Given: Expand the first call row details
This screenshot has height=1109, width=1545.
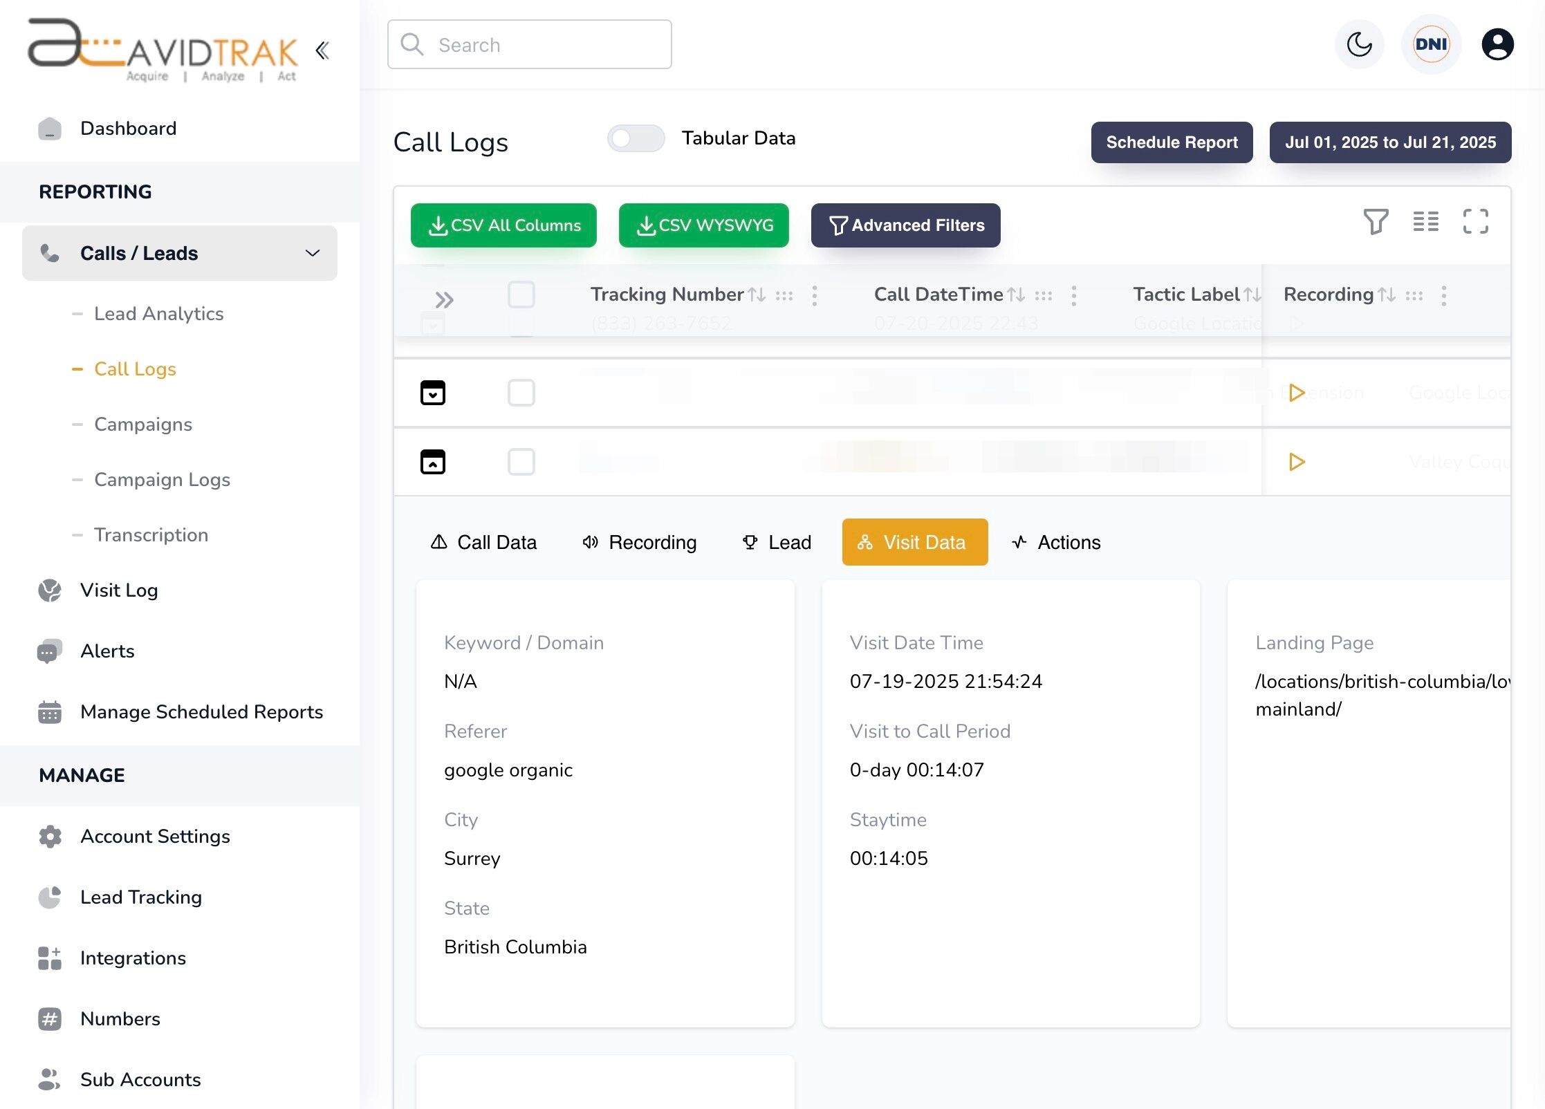Looking at the screenshot, I should click(x=432, y=392).
